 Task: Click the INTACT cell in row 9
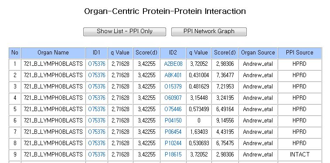(299, 155)
